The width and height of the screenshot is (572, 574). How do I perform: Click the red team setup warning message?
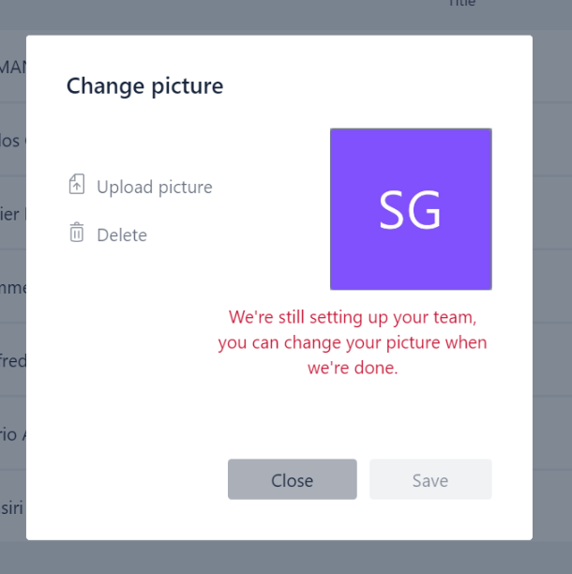(x=353, y=342)
